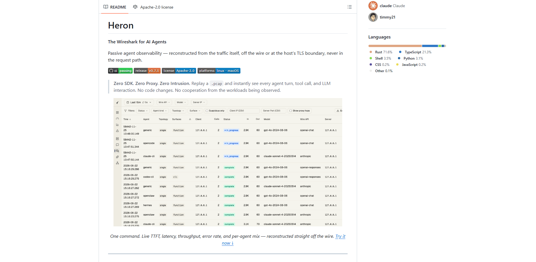Image resolution: width=536 pixels, height=262 pixels.
Task: Click the Rust segment of language bar
Action: [395, 46]
